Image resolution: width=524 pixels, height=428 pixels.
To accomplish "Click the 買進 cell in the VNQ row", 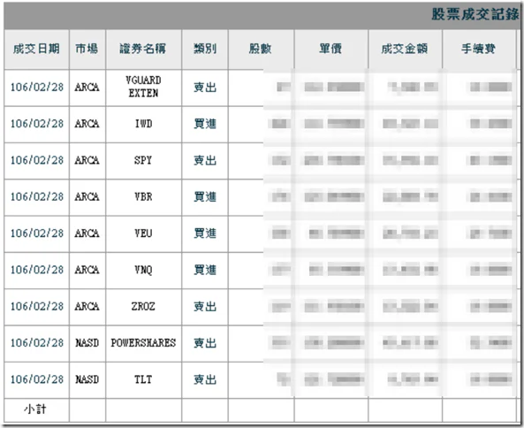I will point(205,270).
